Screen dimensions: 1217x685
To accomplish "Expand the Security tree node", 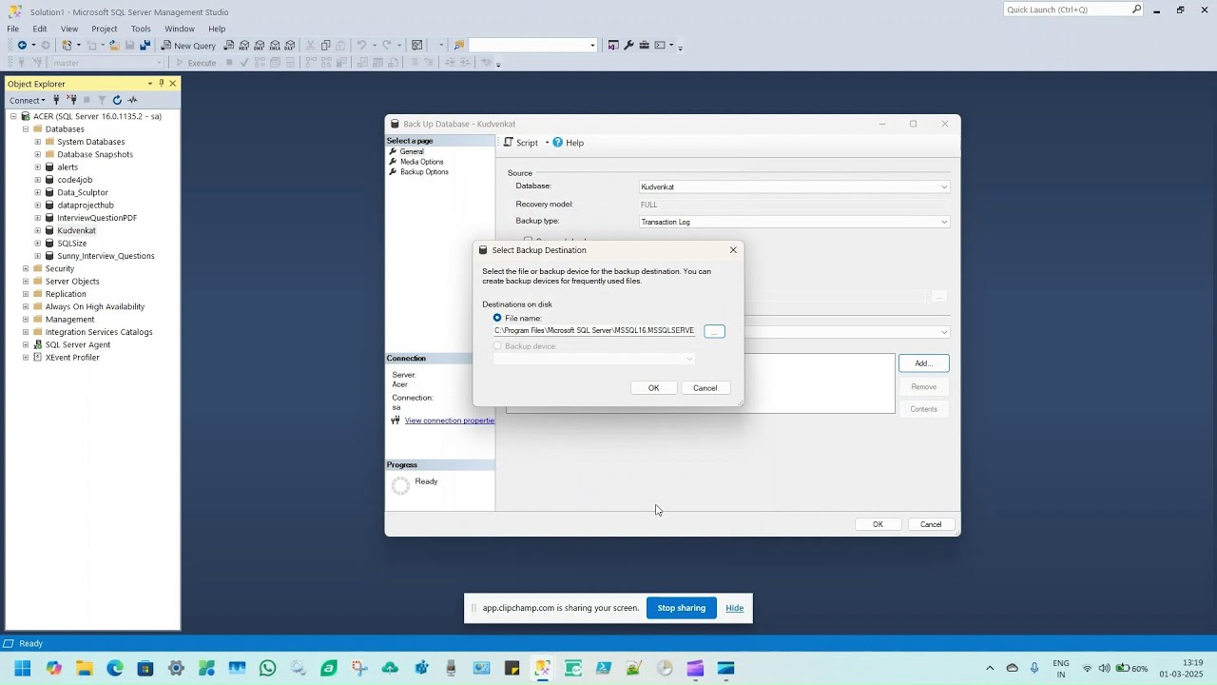I will (26, 268).
